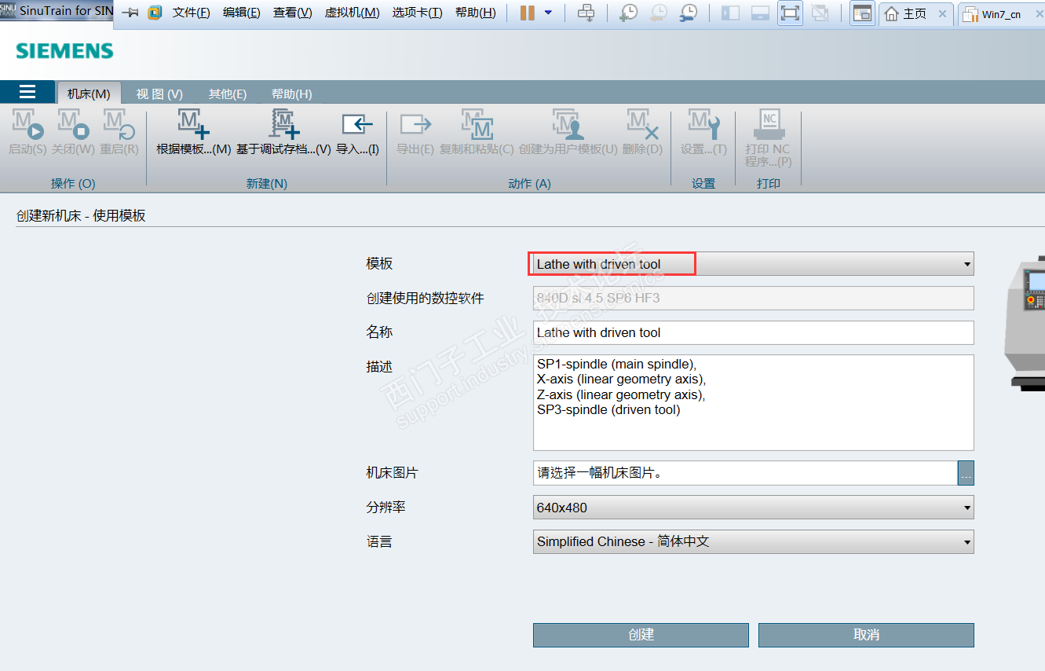Click the Import (导入) machine icon
The image size is (1045, 671).
(x=357, y=124)
